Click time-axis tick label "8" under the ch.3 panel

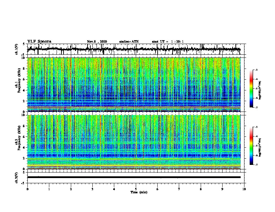(x=201, y=189)
